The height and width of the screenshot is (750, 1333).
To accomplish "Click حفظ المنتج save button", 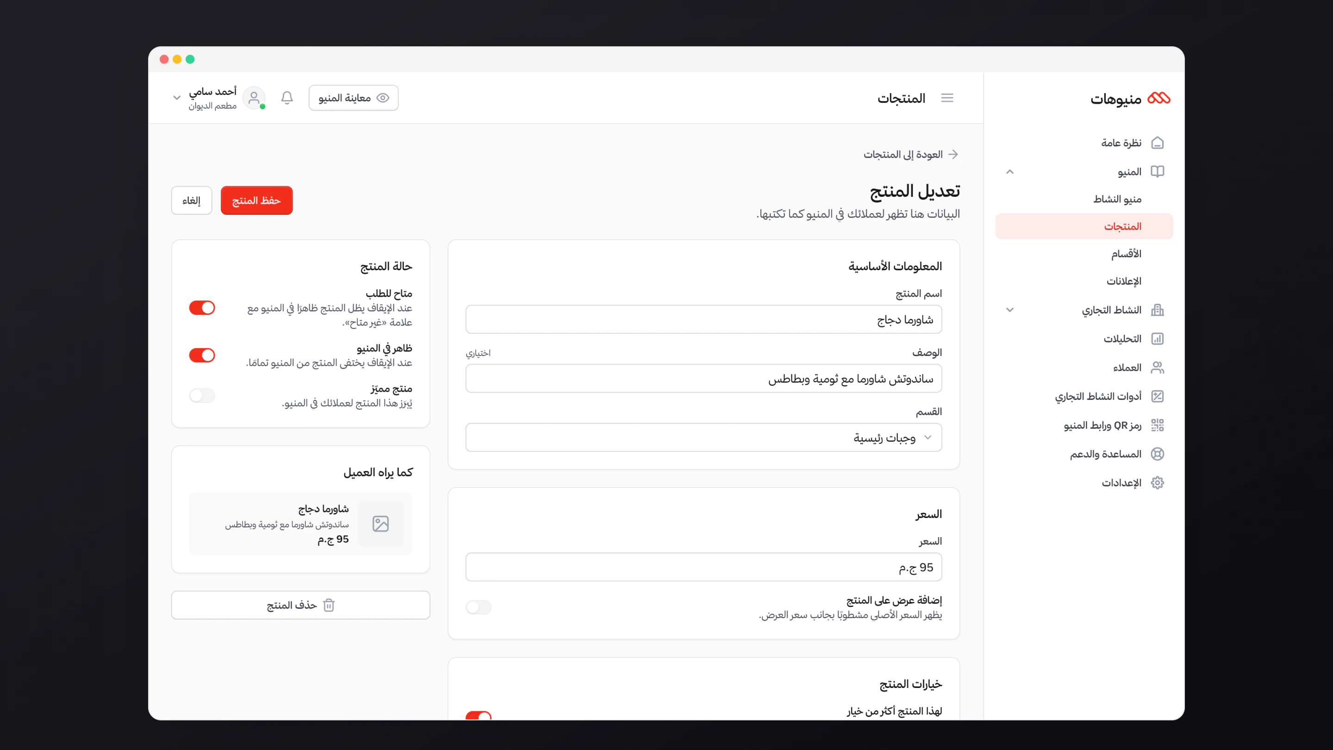I will coord(257,200).
